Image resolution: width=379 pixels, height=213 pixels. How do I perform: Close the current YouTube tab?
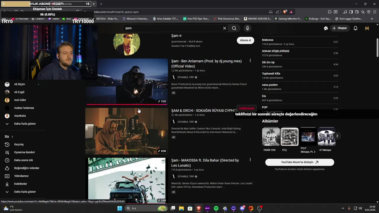(x=94, y=4)
